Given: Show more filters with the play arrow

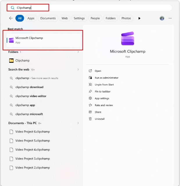Looking at the screenshot, I should [x=139, y=18].
